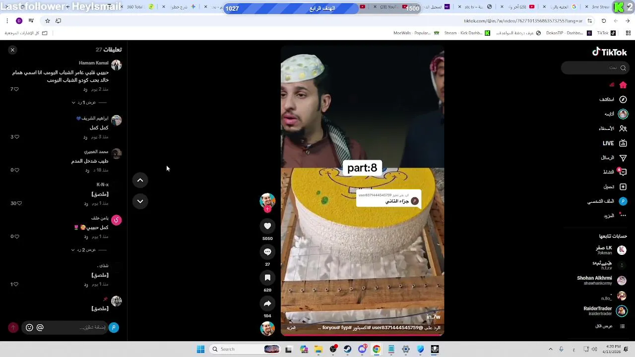Click the TikTok logo in the sidebar
635x357 pixels.
click(x=609, y=52)
